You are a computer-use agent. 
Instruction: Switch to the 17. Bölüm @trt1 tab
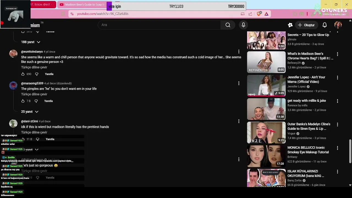pos(43,5)
